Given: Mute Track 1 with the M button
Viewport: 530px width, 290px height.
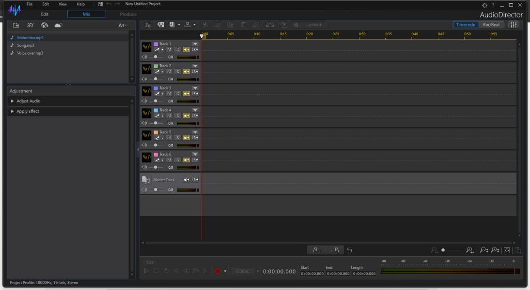Looking at the screenshot, I should pyautogui.click(x=169, y=50).
